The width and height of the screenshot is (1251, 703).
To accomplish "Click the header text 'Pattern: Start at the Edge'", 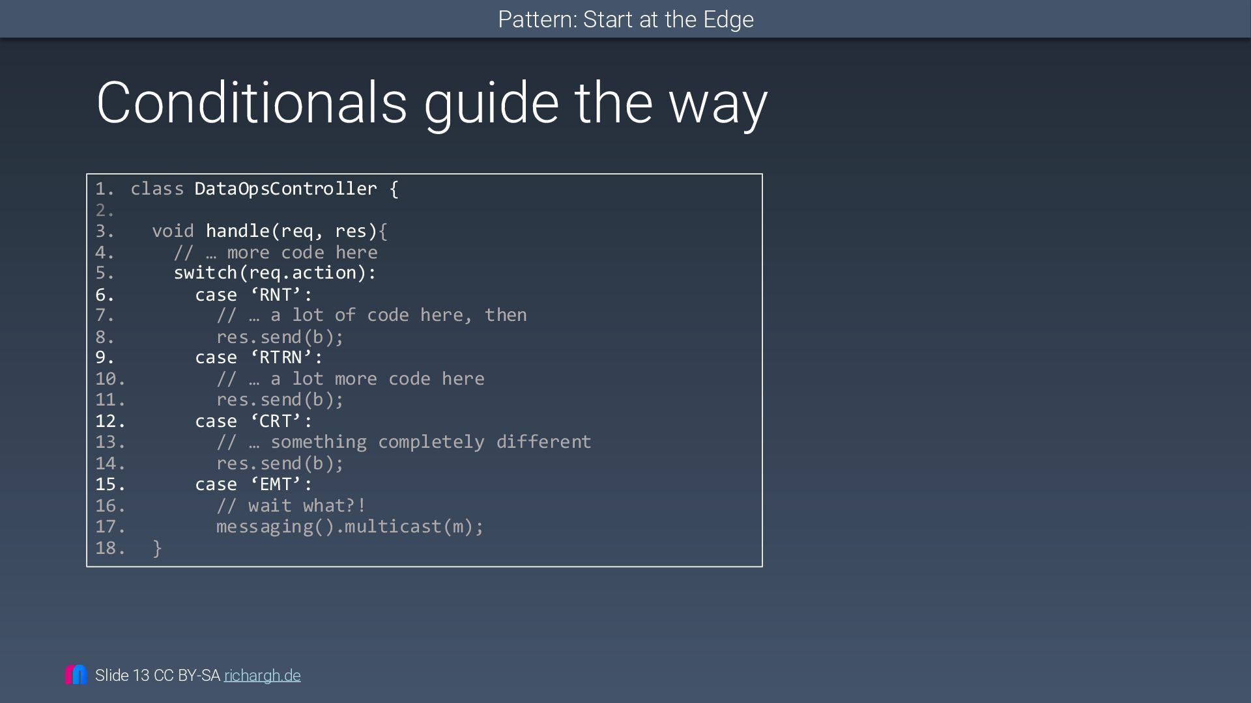I will [x=625, y=20].
